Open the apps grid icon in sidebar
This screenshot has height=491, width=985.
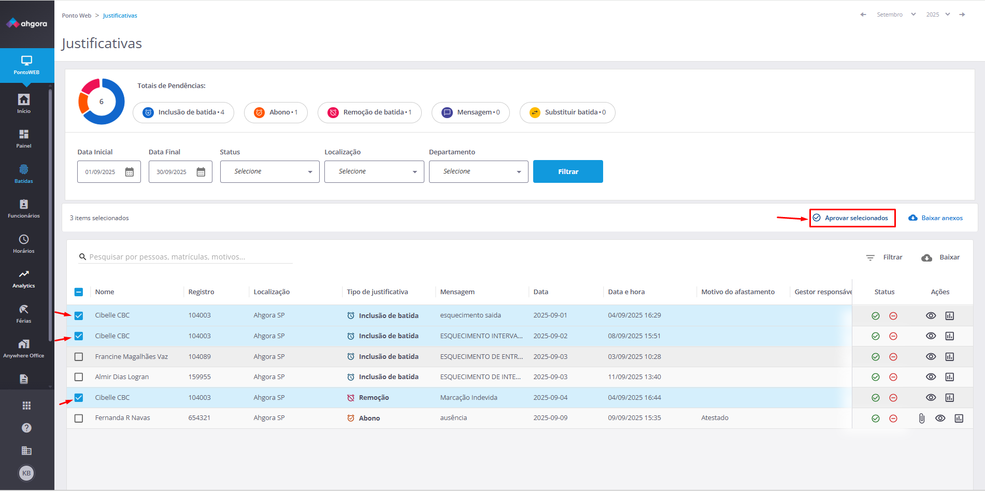coord(26,406)
